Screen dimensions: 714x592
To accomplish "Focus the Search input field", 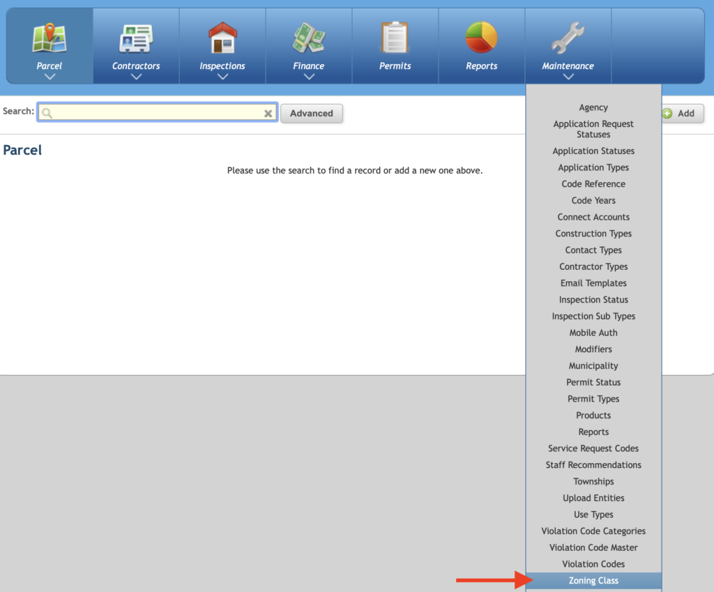I will (157, 112).
